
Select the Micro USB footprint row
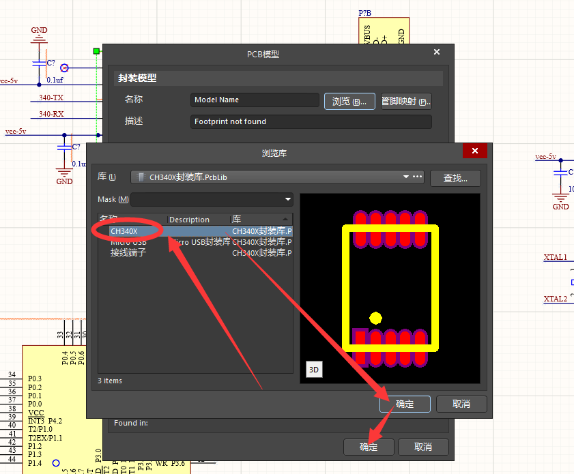point(195,242)
